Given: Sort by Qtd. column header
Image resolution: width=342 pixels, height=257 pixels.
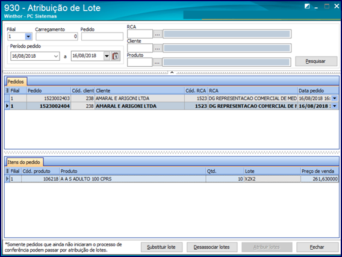Looking at the screenshot, I should click(225, 171).
